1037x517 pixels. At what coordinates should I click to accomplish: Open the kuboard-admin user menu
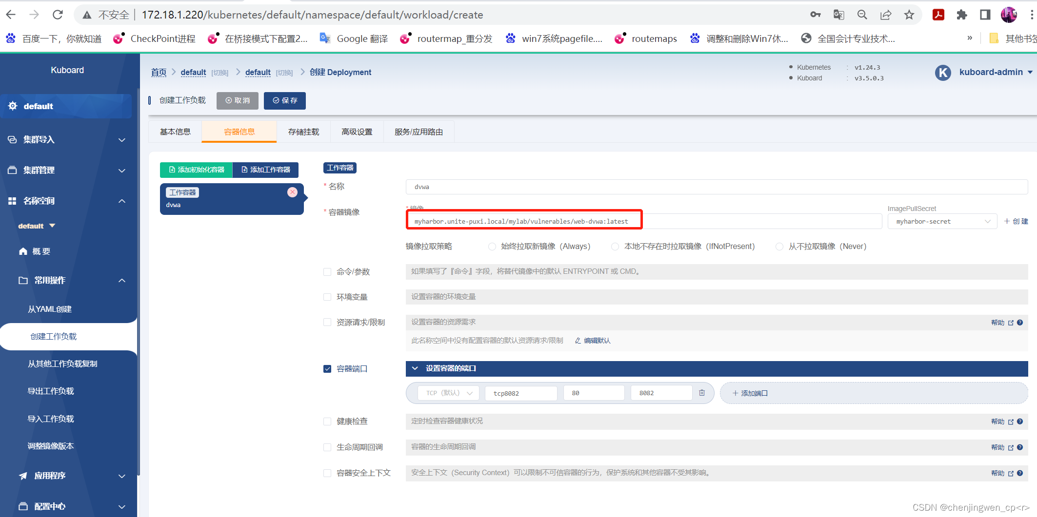point(996,72)
